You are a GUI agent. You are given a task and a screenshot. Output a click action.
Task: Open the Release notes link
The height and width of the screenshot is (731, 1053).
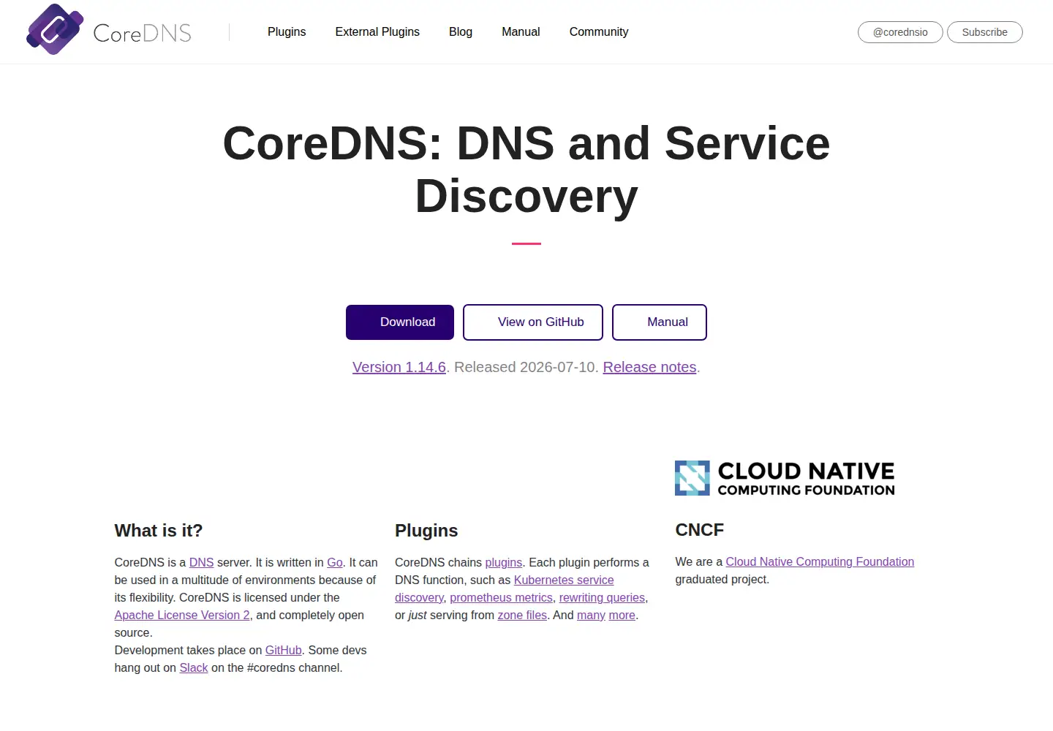649,367
